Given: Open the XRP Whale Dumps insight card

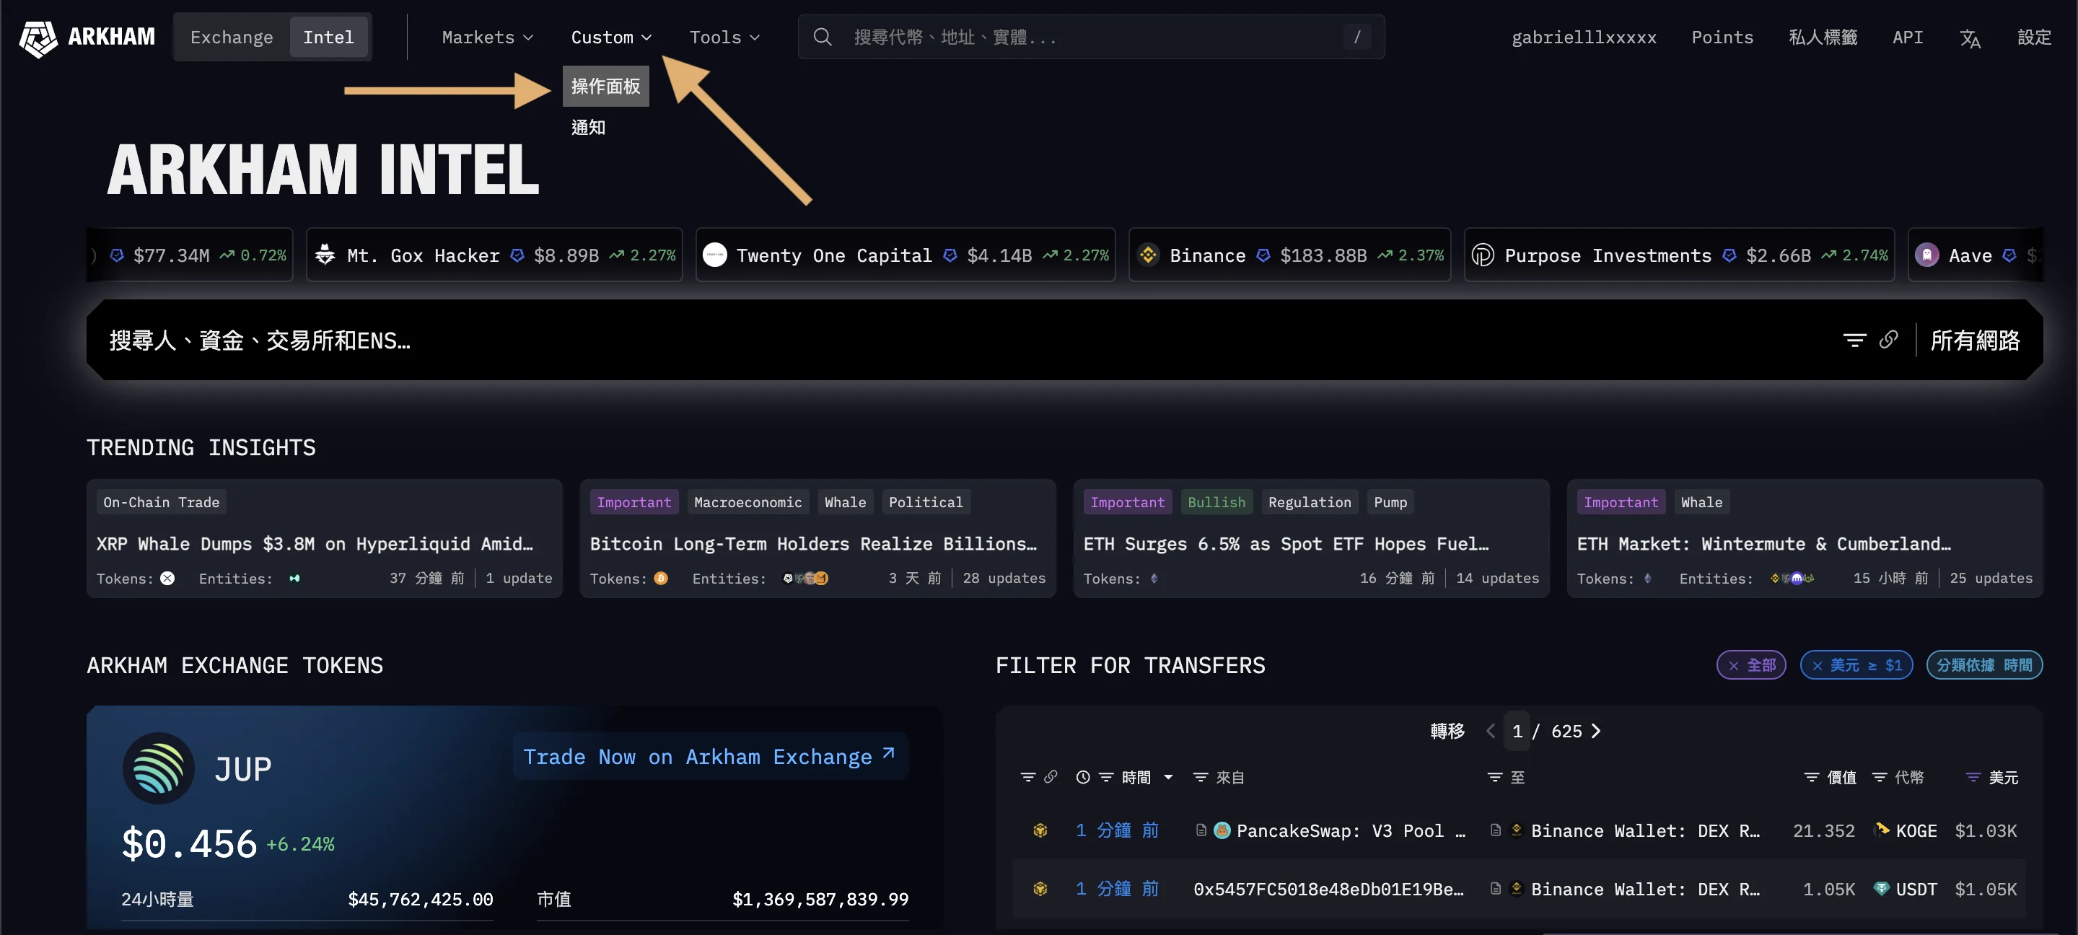Looking at the screenshot, I should pos(324,538).
